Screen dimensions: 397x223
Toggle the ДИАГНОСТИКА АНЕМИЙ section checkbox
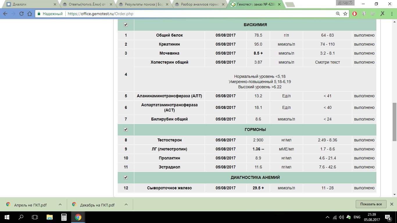point(126,177)
